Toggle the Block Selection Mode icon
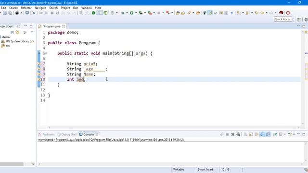308x173 pixels. (x=226, y=13)
